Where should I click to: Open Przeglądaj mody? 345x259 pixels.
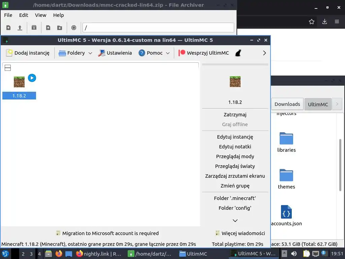[235, 156]
